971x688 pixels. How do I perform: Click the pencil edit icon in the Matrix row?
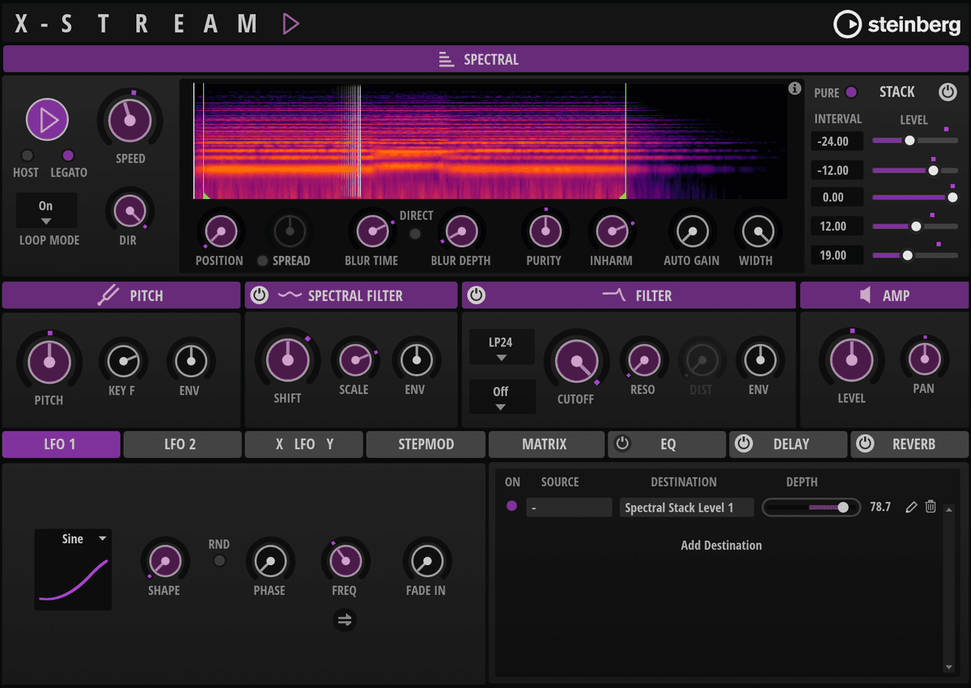coord(911,507)
